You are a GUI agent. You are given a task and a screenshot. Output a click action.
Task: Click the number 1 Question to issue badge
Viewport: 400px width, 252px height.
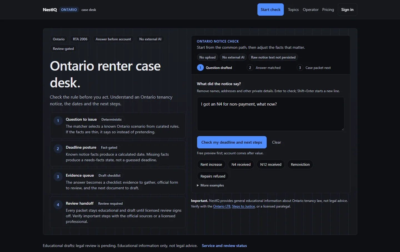pyautogui.click(x=58, y=121)
